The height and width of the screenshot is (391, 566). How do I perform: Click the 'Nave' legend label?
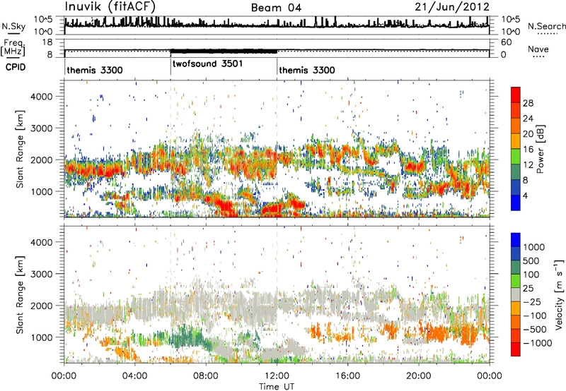click(538, 49)
